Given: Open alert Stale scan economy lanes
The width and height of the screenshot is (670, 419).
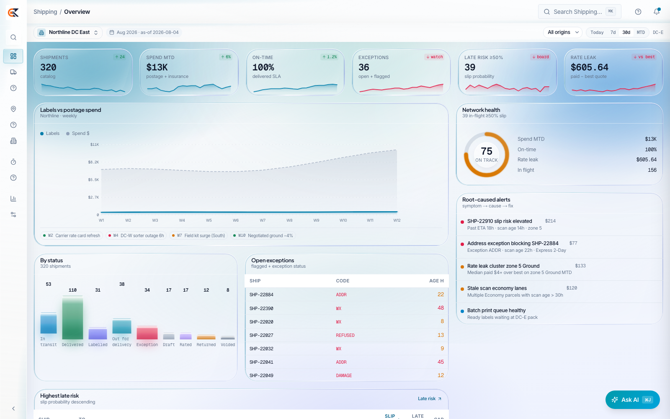Looking at the screenshot, I should point(559,292).
